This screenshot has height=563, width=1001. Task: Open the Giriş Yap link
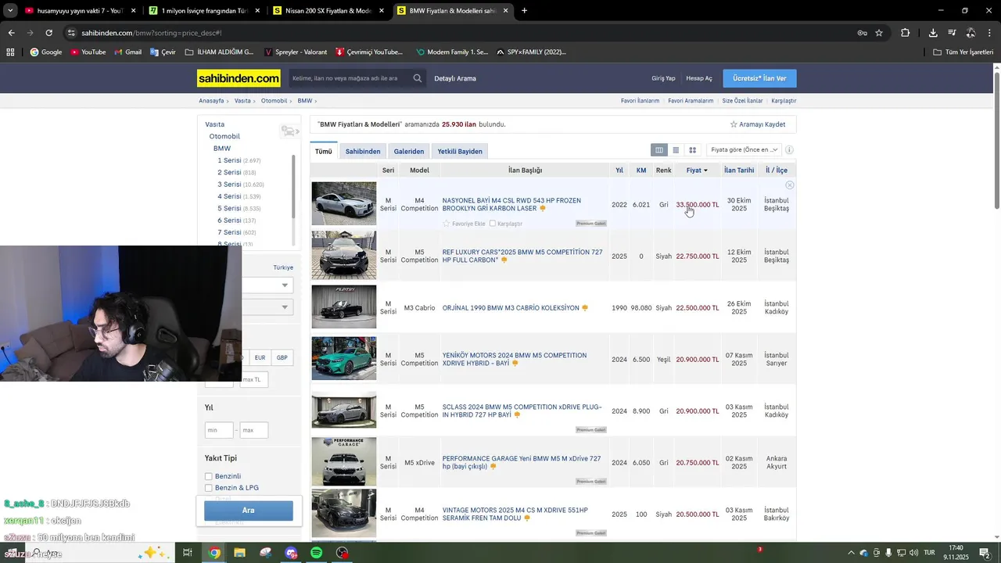(663, 78)
